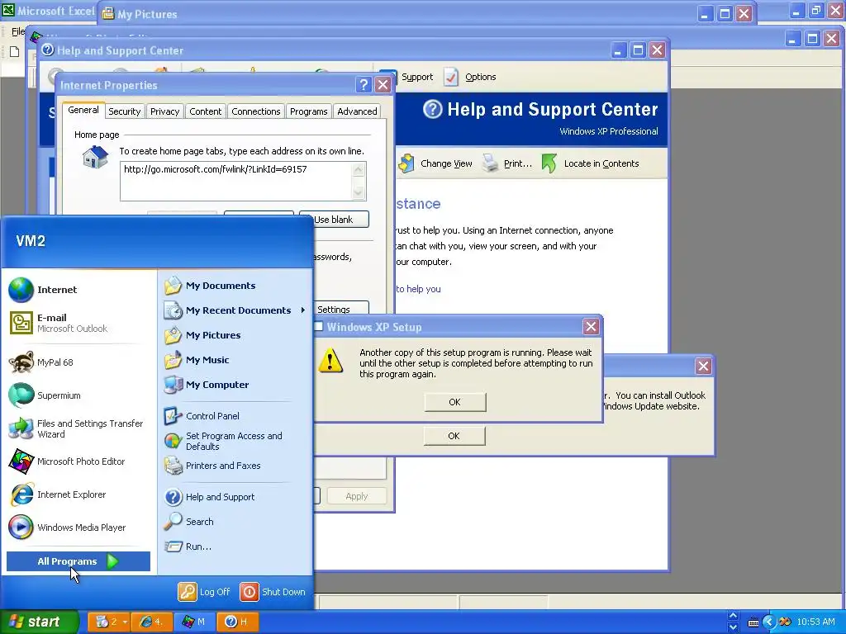Click the Apply button in Internet Properties
Viewport: 846px width, 634px height.
356,496
